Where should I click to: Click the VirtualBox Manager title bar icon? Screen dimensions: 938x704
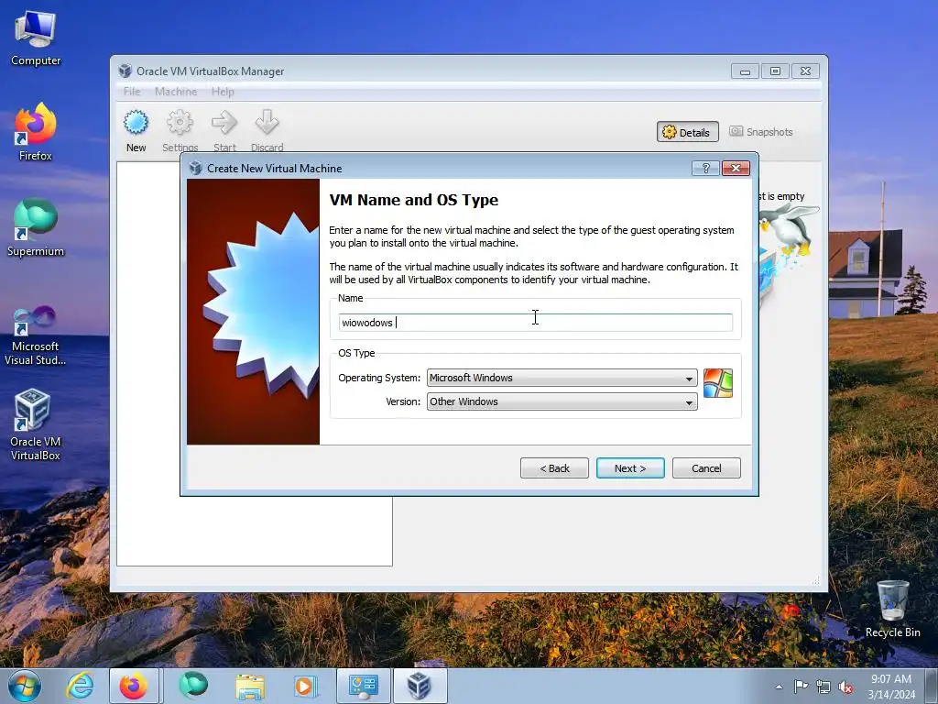[x=125, y=71]
